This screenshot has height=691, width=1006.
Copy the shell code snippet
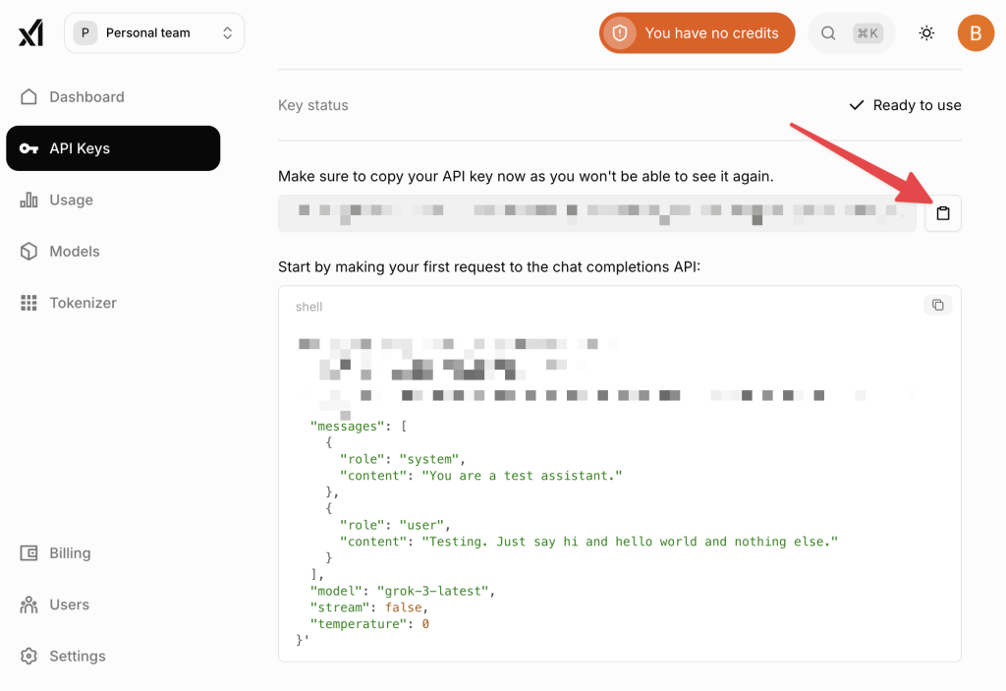coord(937,305)
